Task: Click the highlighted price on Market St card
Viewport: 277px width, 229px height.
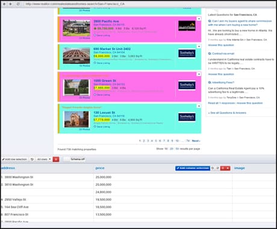Action: pos(102,56)
